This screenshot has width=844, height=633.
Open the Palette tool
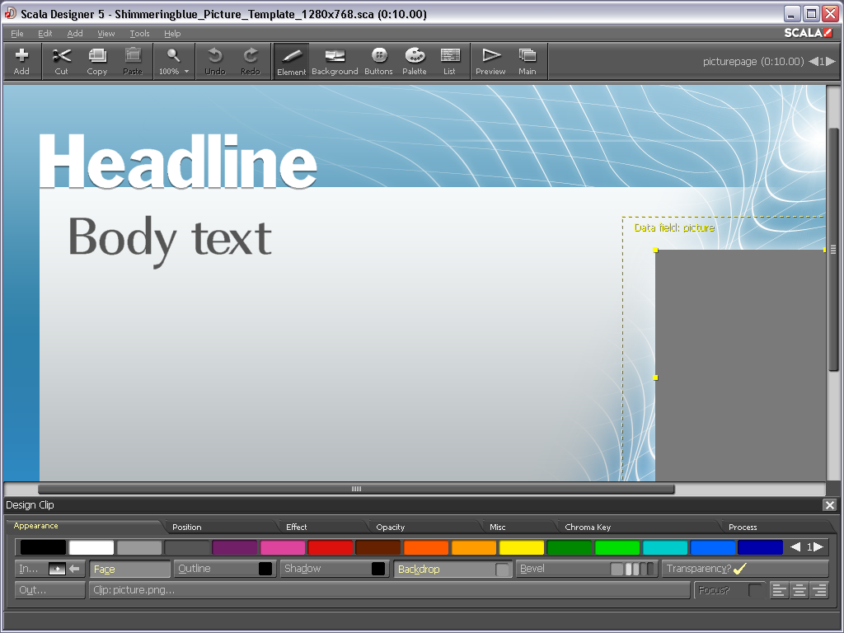(415, 61)
